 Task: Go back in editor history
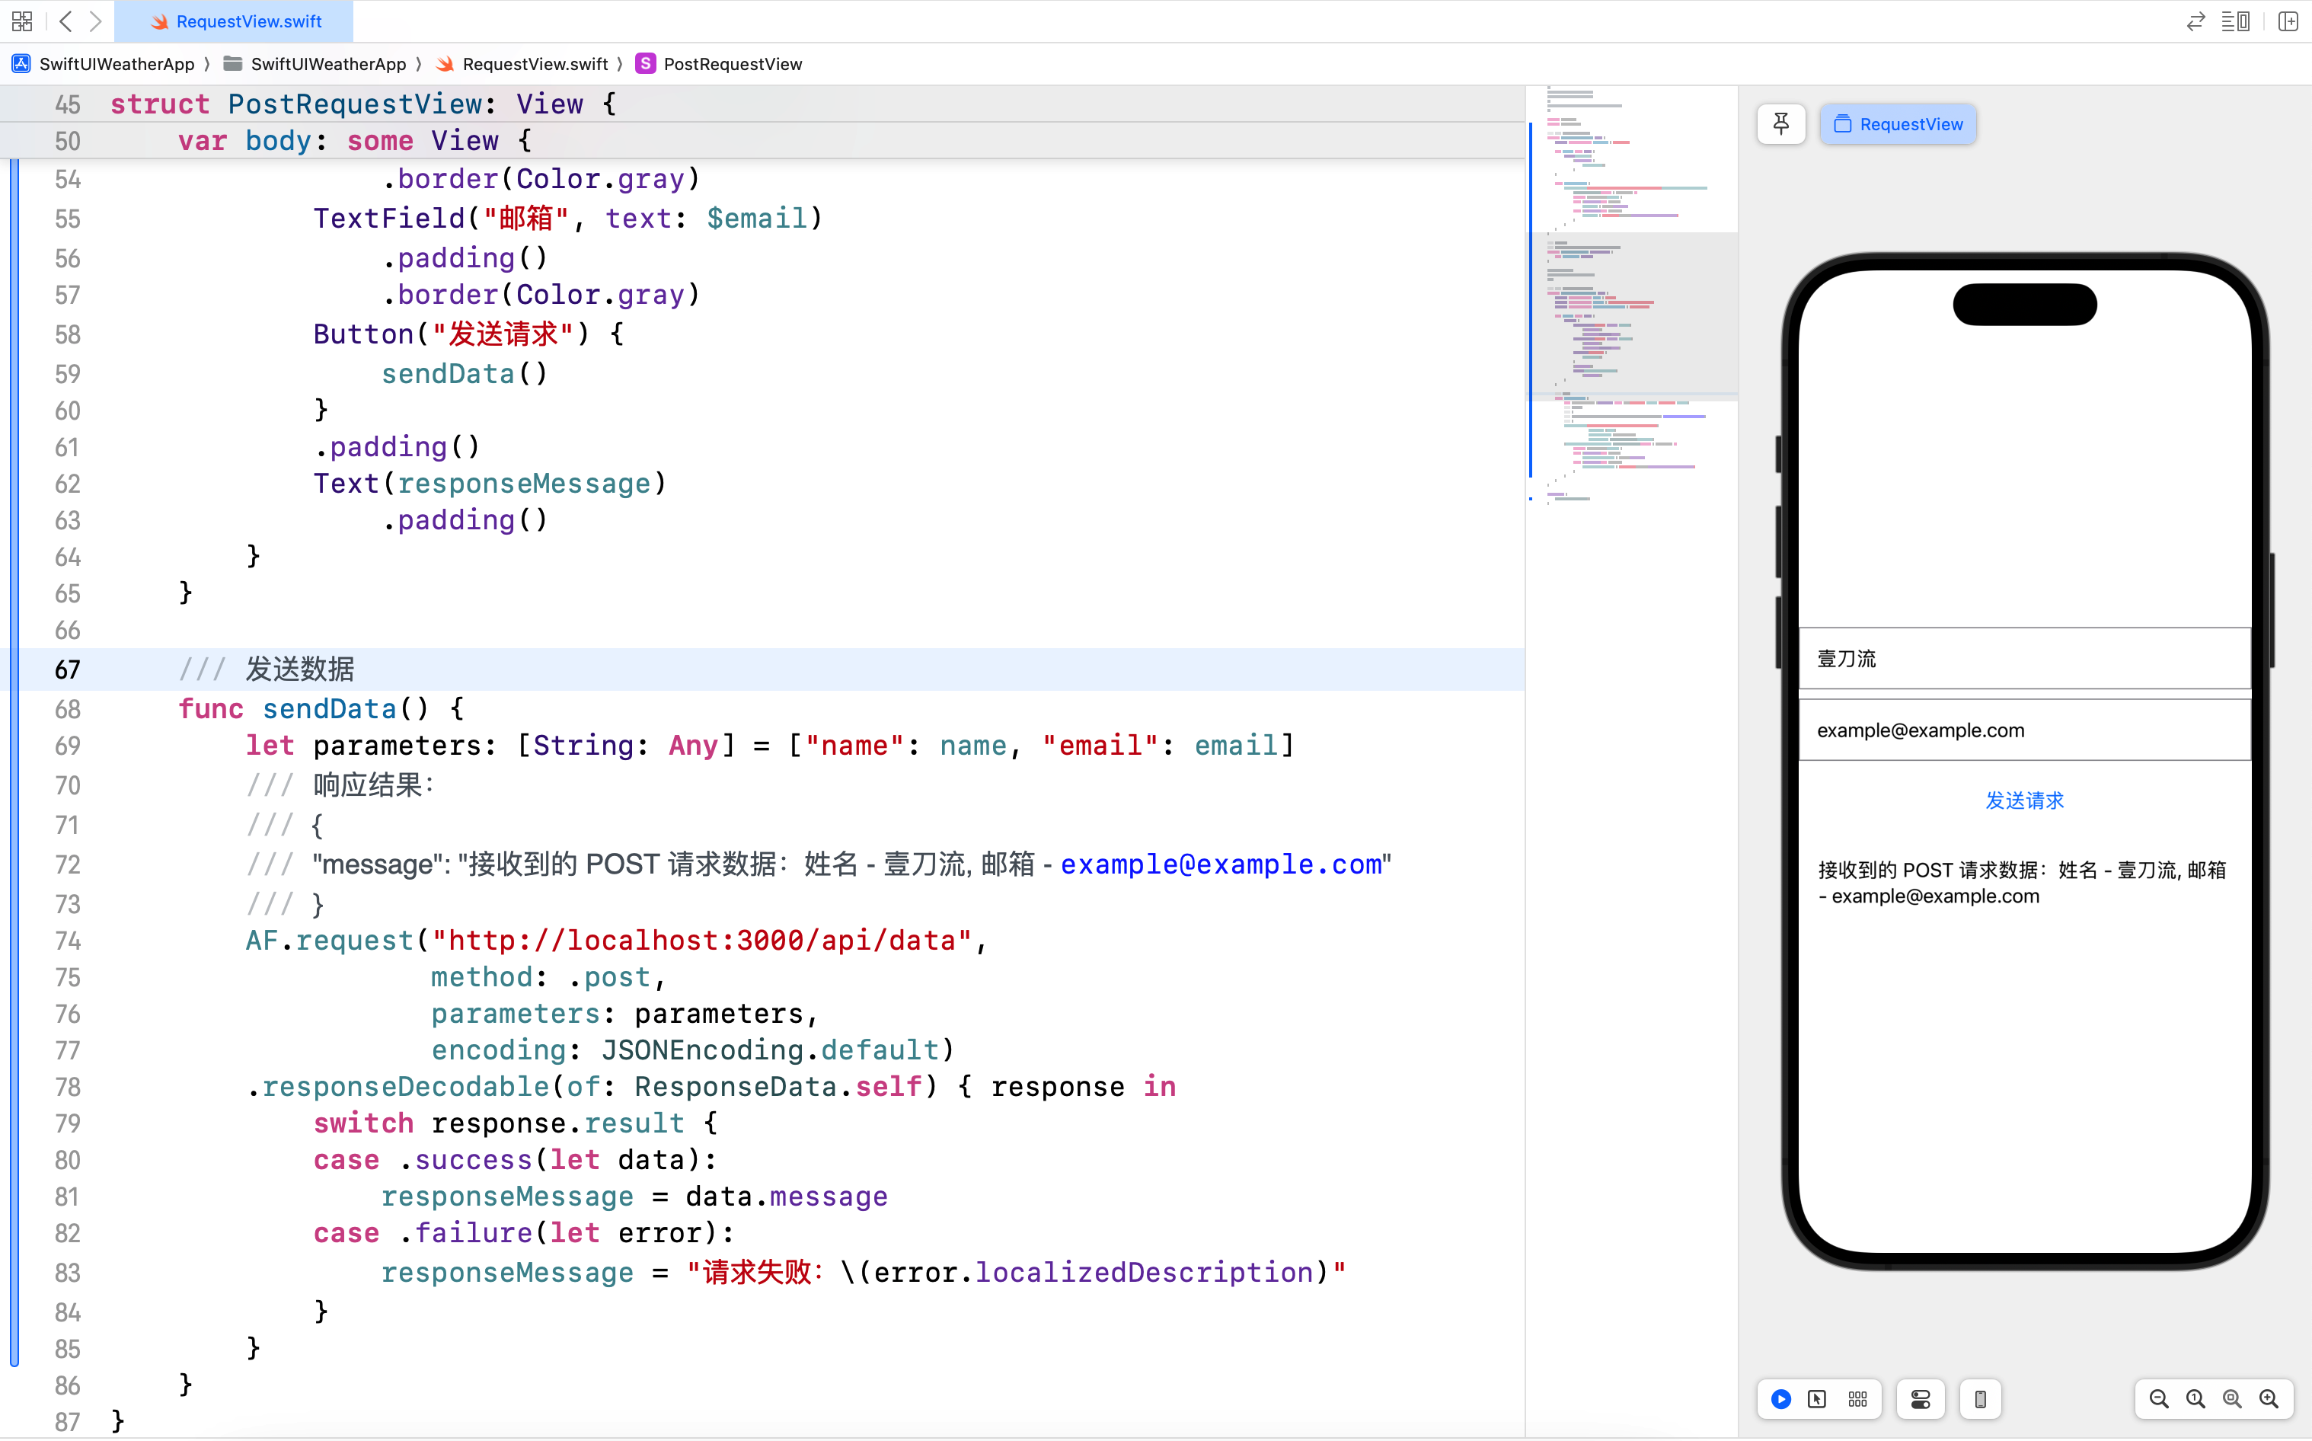(65, 21)
